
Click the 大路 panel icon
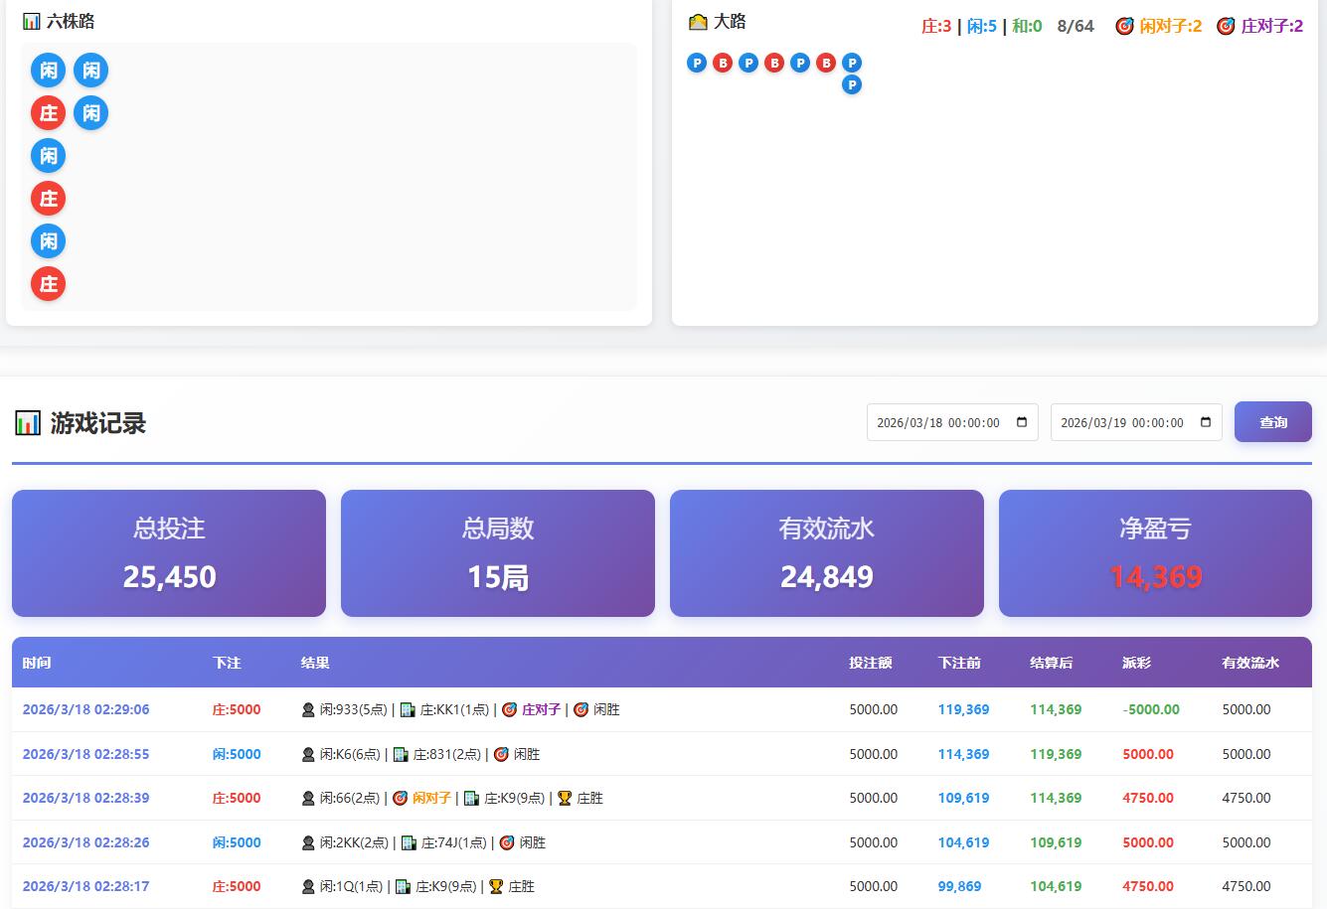[698, 21]
